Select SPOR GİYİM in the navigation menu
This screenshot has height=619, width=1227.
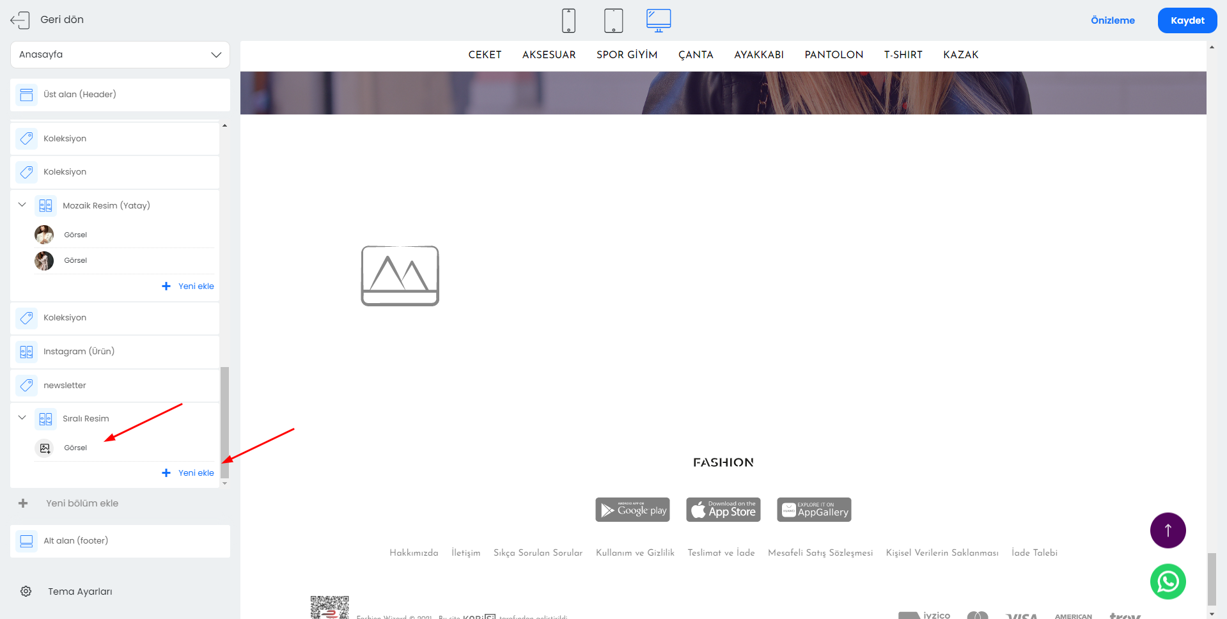[x=627, y=55]
